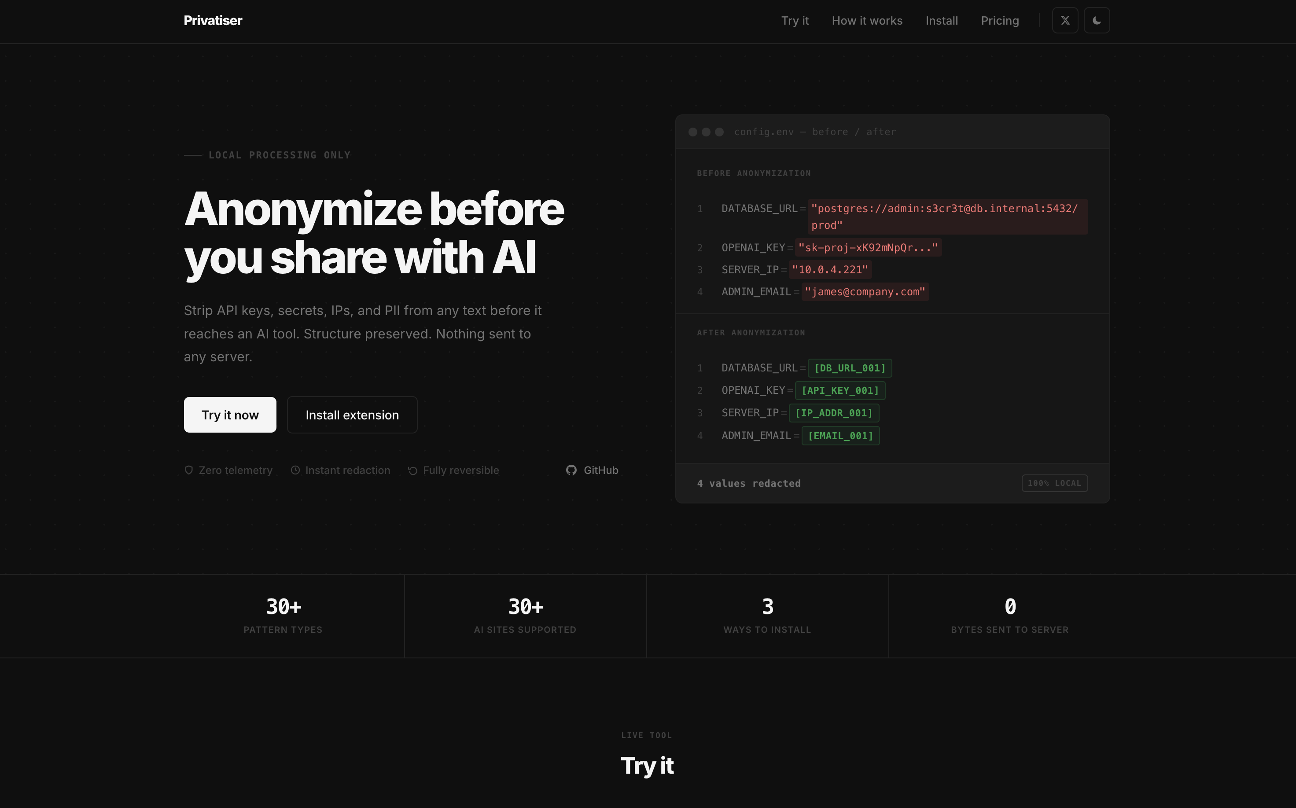The width and height of the screenshot is (1296, 808).
Task: Click the GitHub octocat icon
Action: [x=571, y=470]
